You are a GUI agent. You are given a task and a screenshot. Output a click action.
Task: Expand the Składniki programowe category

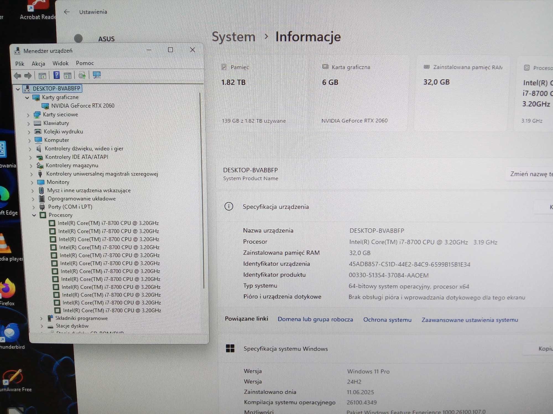coord(41,319)
